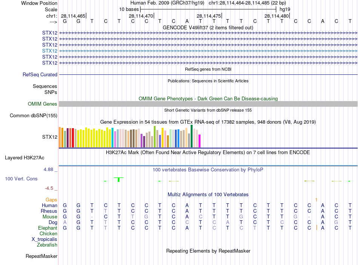
Task: Select the OMIM Genes track label
Action: pyautogui.click(x=43, y=104)
